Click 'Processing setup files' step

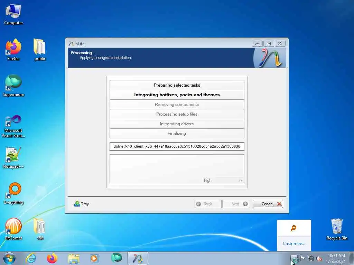pos(177,114)
